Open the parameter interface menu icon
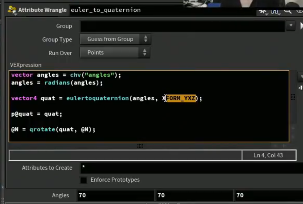The width and height of the screenshot is (303, 204). (x=275, y=12)
